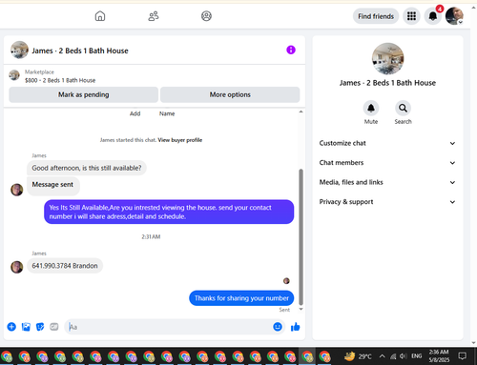Click Mark as pending

click(83, 94)
